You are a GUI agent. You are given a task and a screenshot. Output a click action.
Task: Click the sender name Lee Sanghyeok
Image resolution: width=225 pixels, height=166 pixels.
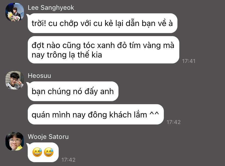tap(51, 8)
